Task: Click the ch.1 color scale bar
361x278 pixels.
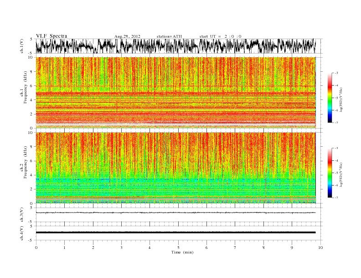Action: (330, 98)
